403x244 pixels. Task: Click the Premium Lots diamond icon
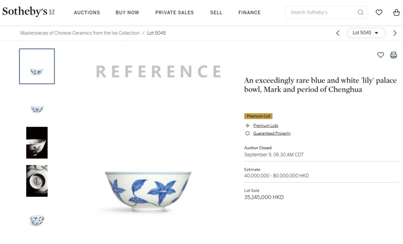click(x=247, y=125)
